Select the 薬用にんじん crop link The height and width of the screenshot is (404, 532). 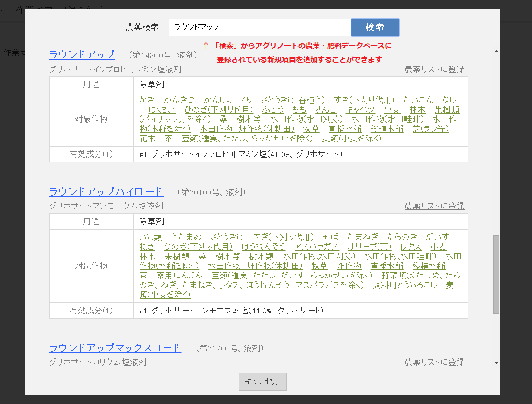click(179, 276)
